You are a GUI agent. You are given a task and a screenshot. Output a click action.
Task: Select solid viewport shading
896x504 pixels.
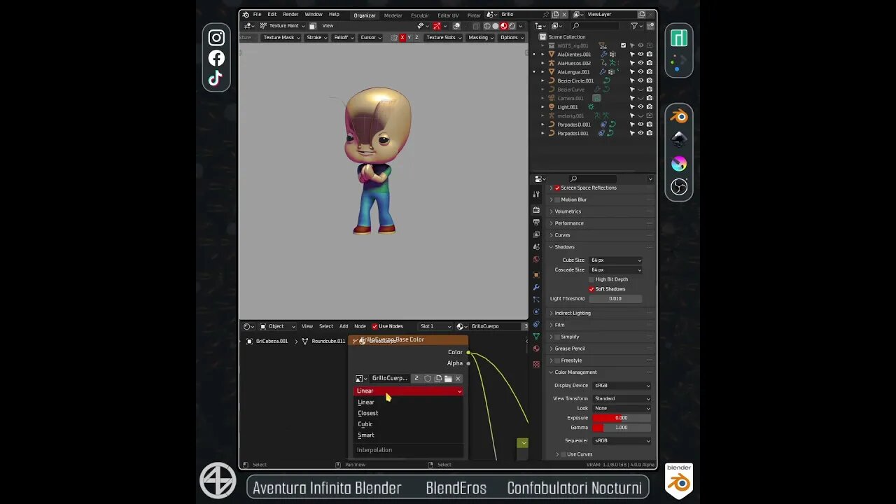495,26
